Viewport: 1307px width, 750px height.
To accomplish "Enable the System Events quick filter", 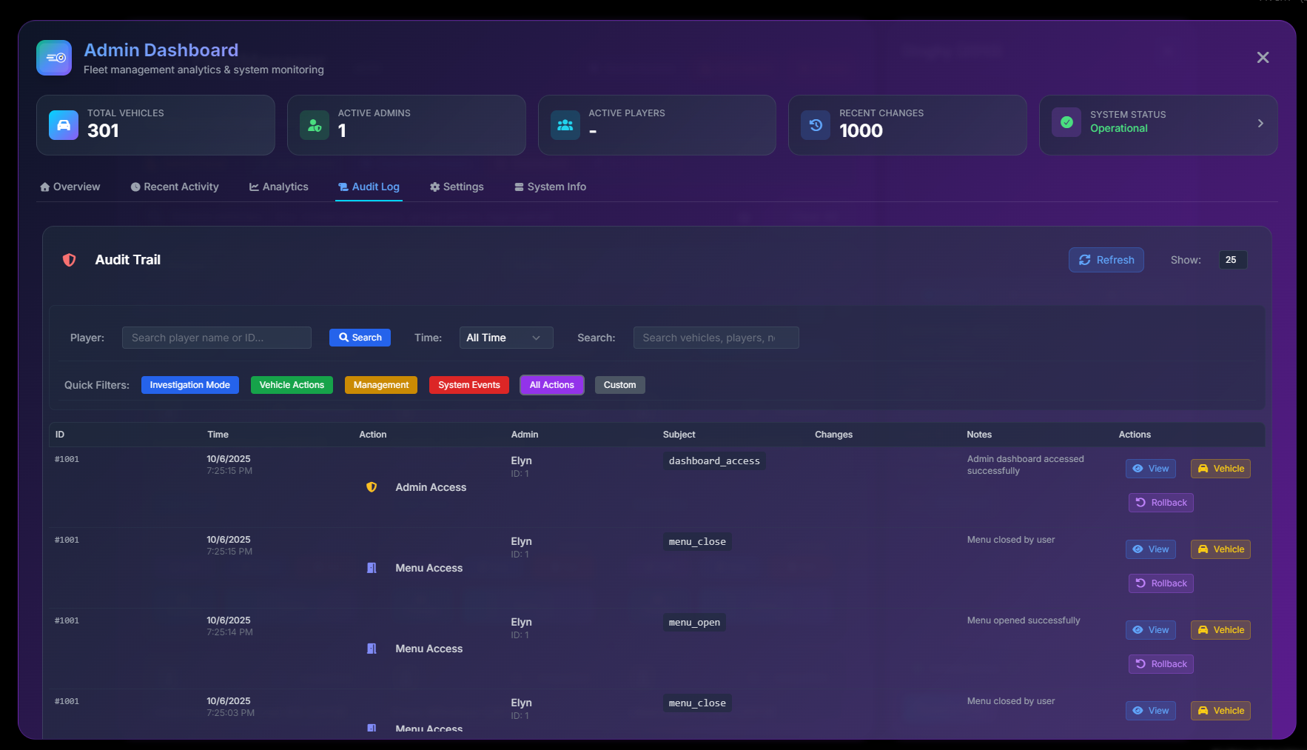I will click(x=468, y=385).
